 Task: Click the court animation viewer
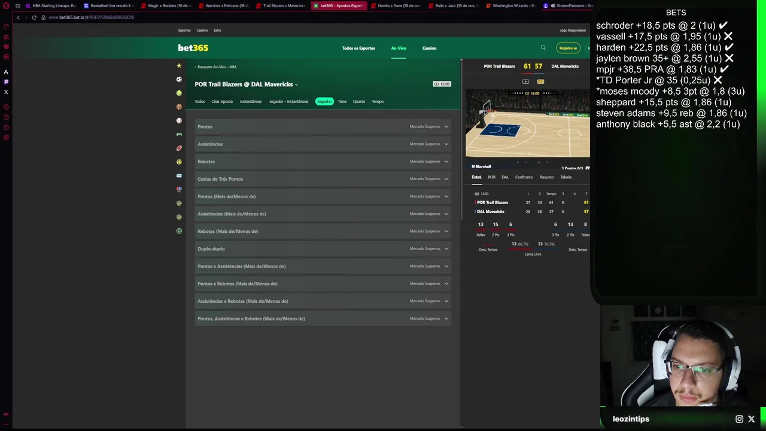528,123
